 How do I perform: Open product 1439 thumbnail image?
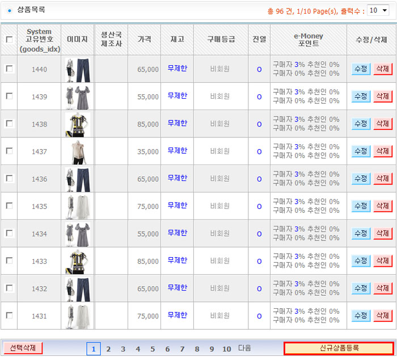pos(78,97)
